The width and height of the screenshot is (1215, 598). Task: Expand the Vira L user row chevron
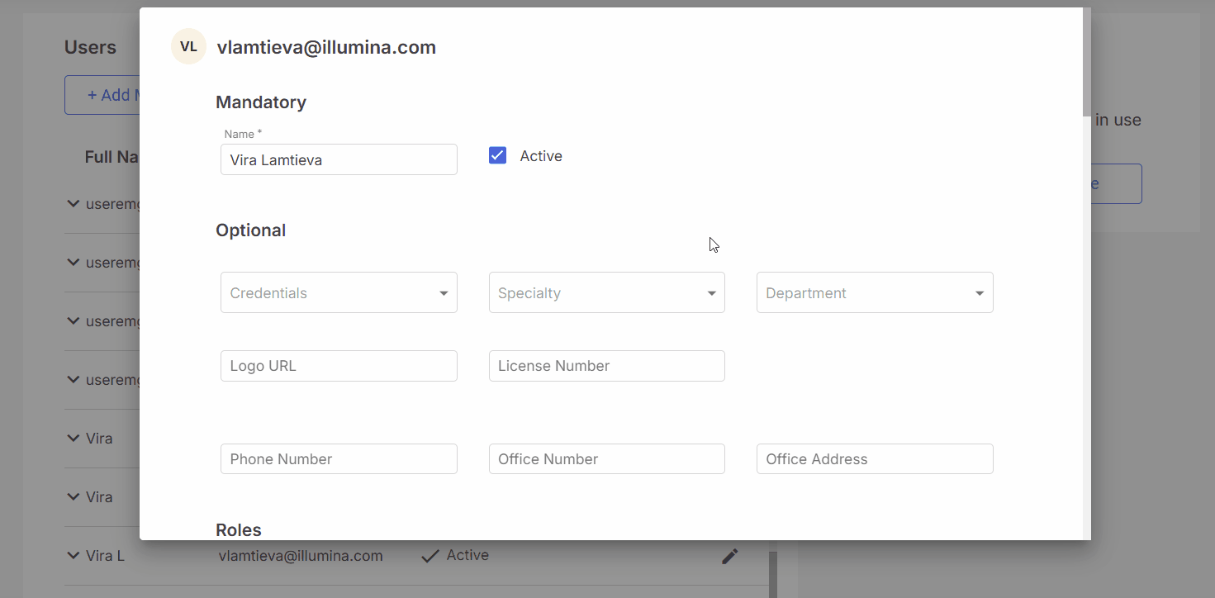[73, 556]
